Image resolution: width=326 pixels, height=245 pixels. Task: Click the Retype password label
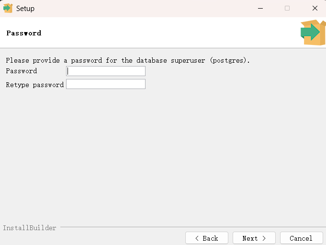tap(35, 85)
